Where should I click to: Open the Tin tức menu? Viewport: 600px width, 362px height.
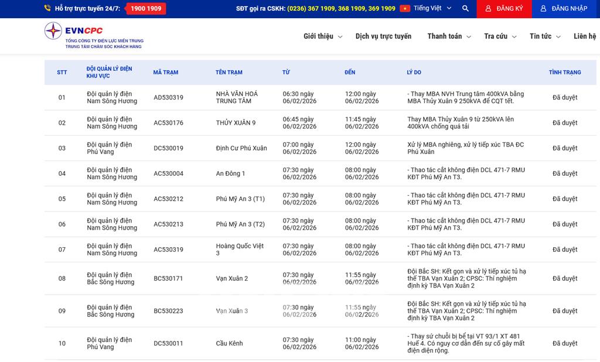[544, 36]
